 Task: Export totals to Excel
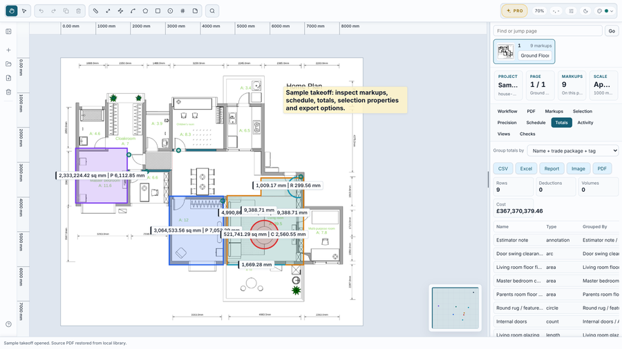(526, 168)
